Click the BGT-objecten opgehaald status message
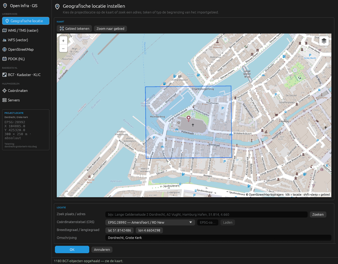This screenshot has width=338, height=264. point(88,261)
